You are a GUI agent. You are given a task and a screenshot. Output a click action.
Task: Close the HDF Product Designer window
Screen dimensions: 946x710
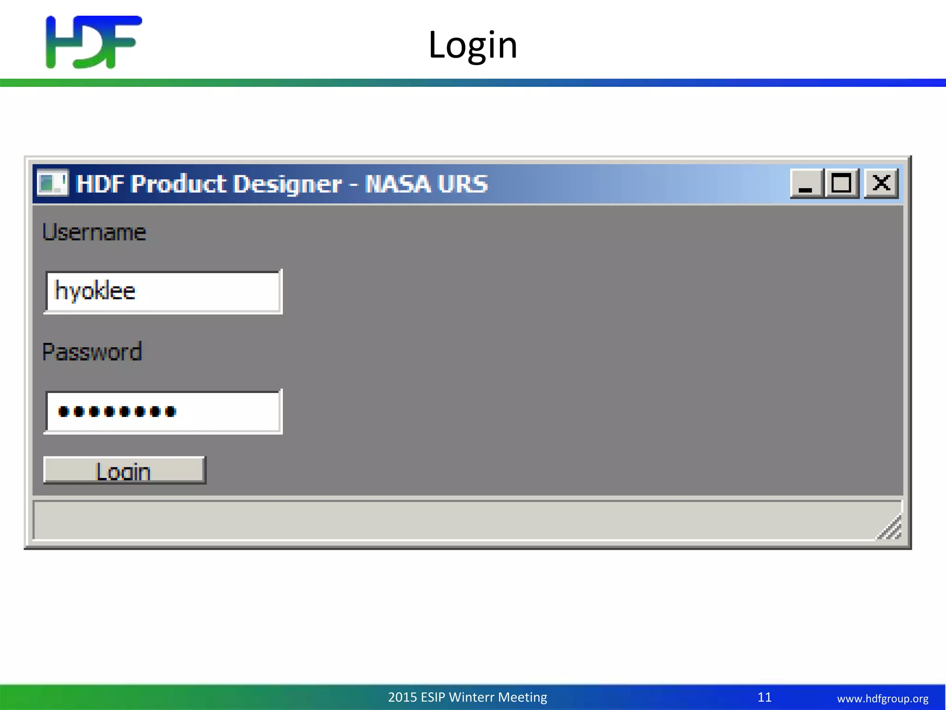point(881,184)
